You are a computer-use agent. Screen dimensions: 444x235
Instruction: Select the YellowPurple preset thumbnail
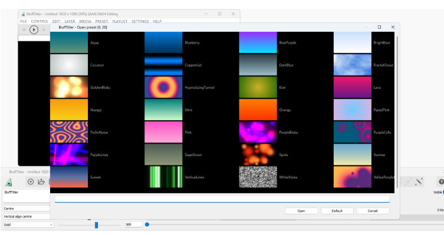tap(353, 177)
